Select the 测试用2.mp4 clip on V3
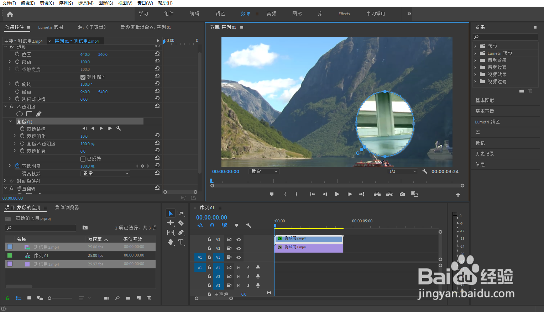This screenshot has width=544, height=312. [309, 239]
